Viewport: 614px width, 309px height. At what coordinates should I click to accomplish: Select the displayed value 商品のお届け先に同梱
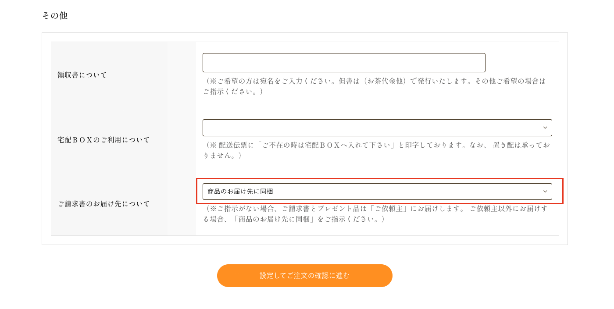(240, 192)
